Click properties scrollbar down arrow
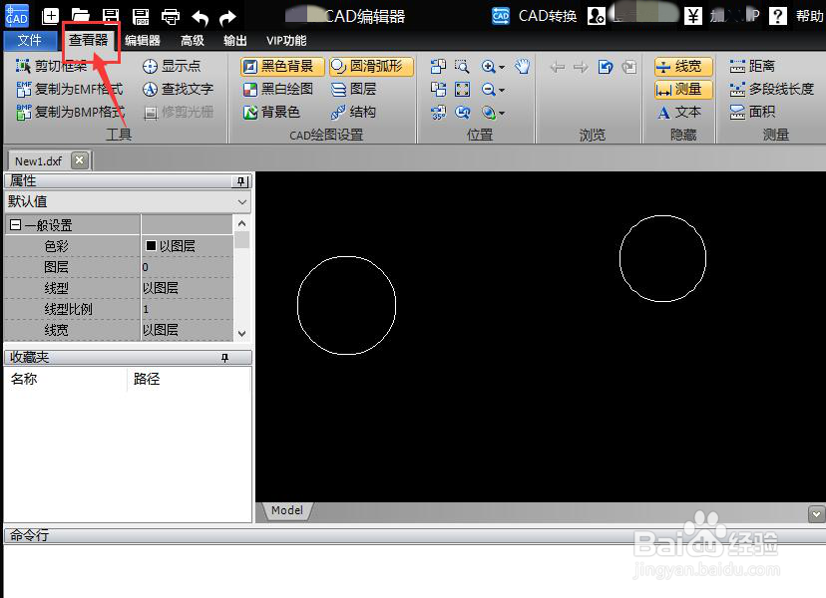 pos(241,333)
